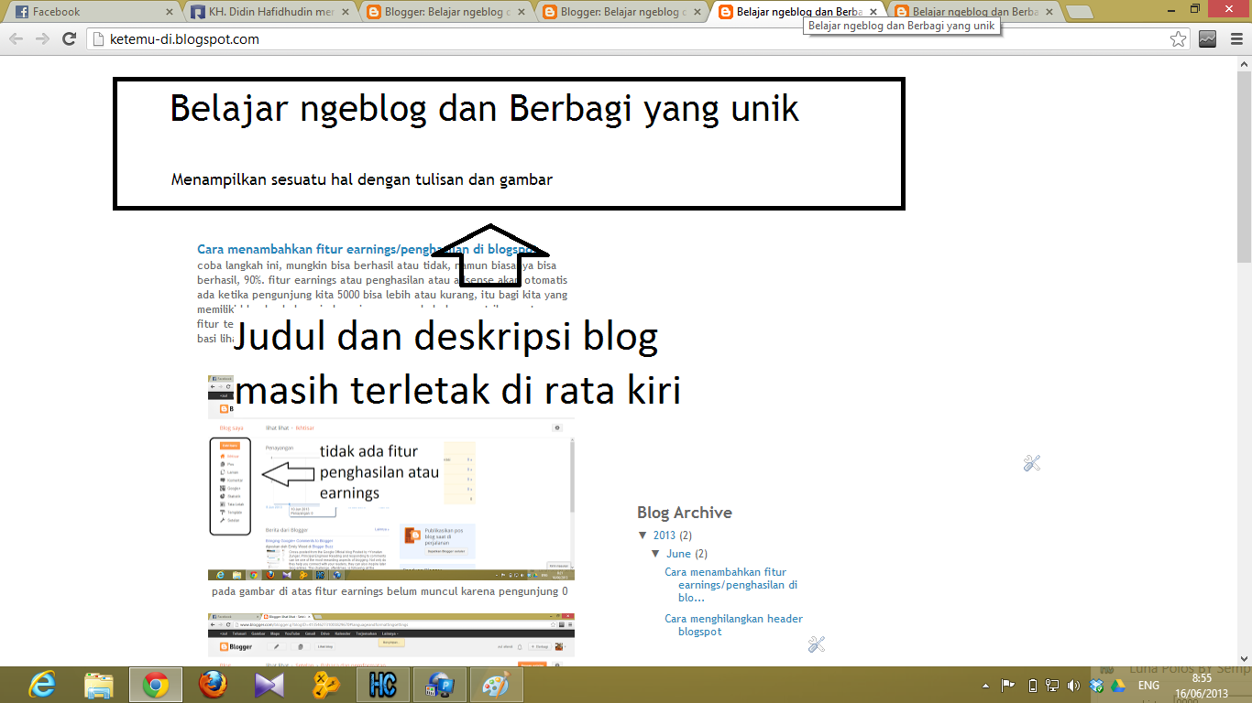Image resolution: width=1252 pixels, height=703 pixels.
Task: Click the wrench edit icon above Blog Archive
Action: (x=1032, y=463)
